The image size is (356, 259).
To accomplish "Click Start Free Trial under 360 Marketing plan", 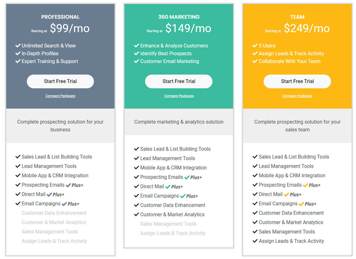I will [179, 81].
